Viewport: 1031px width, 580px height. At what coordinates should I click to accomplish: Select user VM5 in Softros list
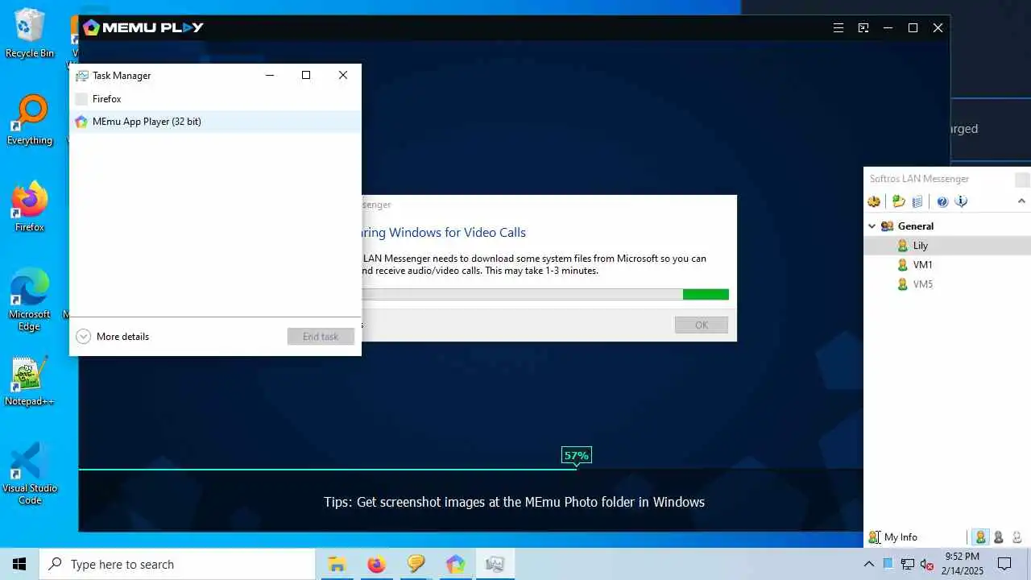tap(947, 284)
